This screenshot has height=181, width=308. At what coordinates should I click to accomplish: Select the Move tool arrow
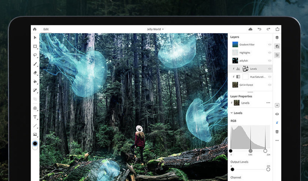pyautogui.click(x=35, y=38)
